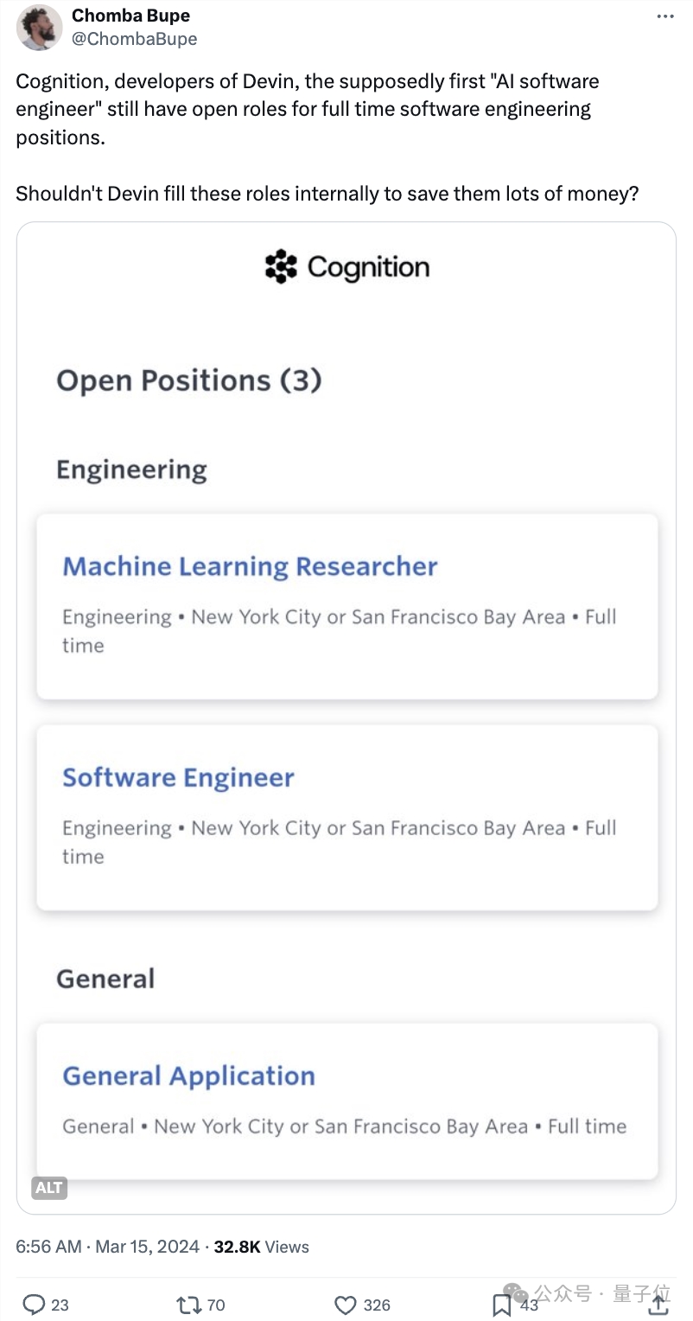Bookmark this tweet

[x=501, y=1304]
